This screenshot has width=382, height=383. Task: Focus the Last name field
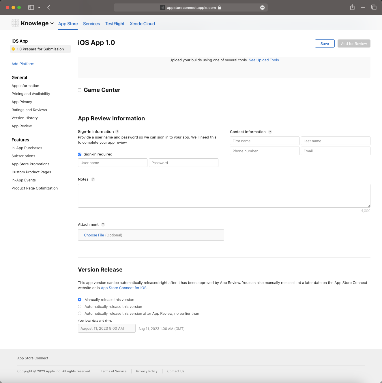click(336, 141)
